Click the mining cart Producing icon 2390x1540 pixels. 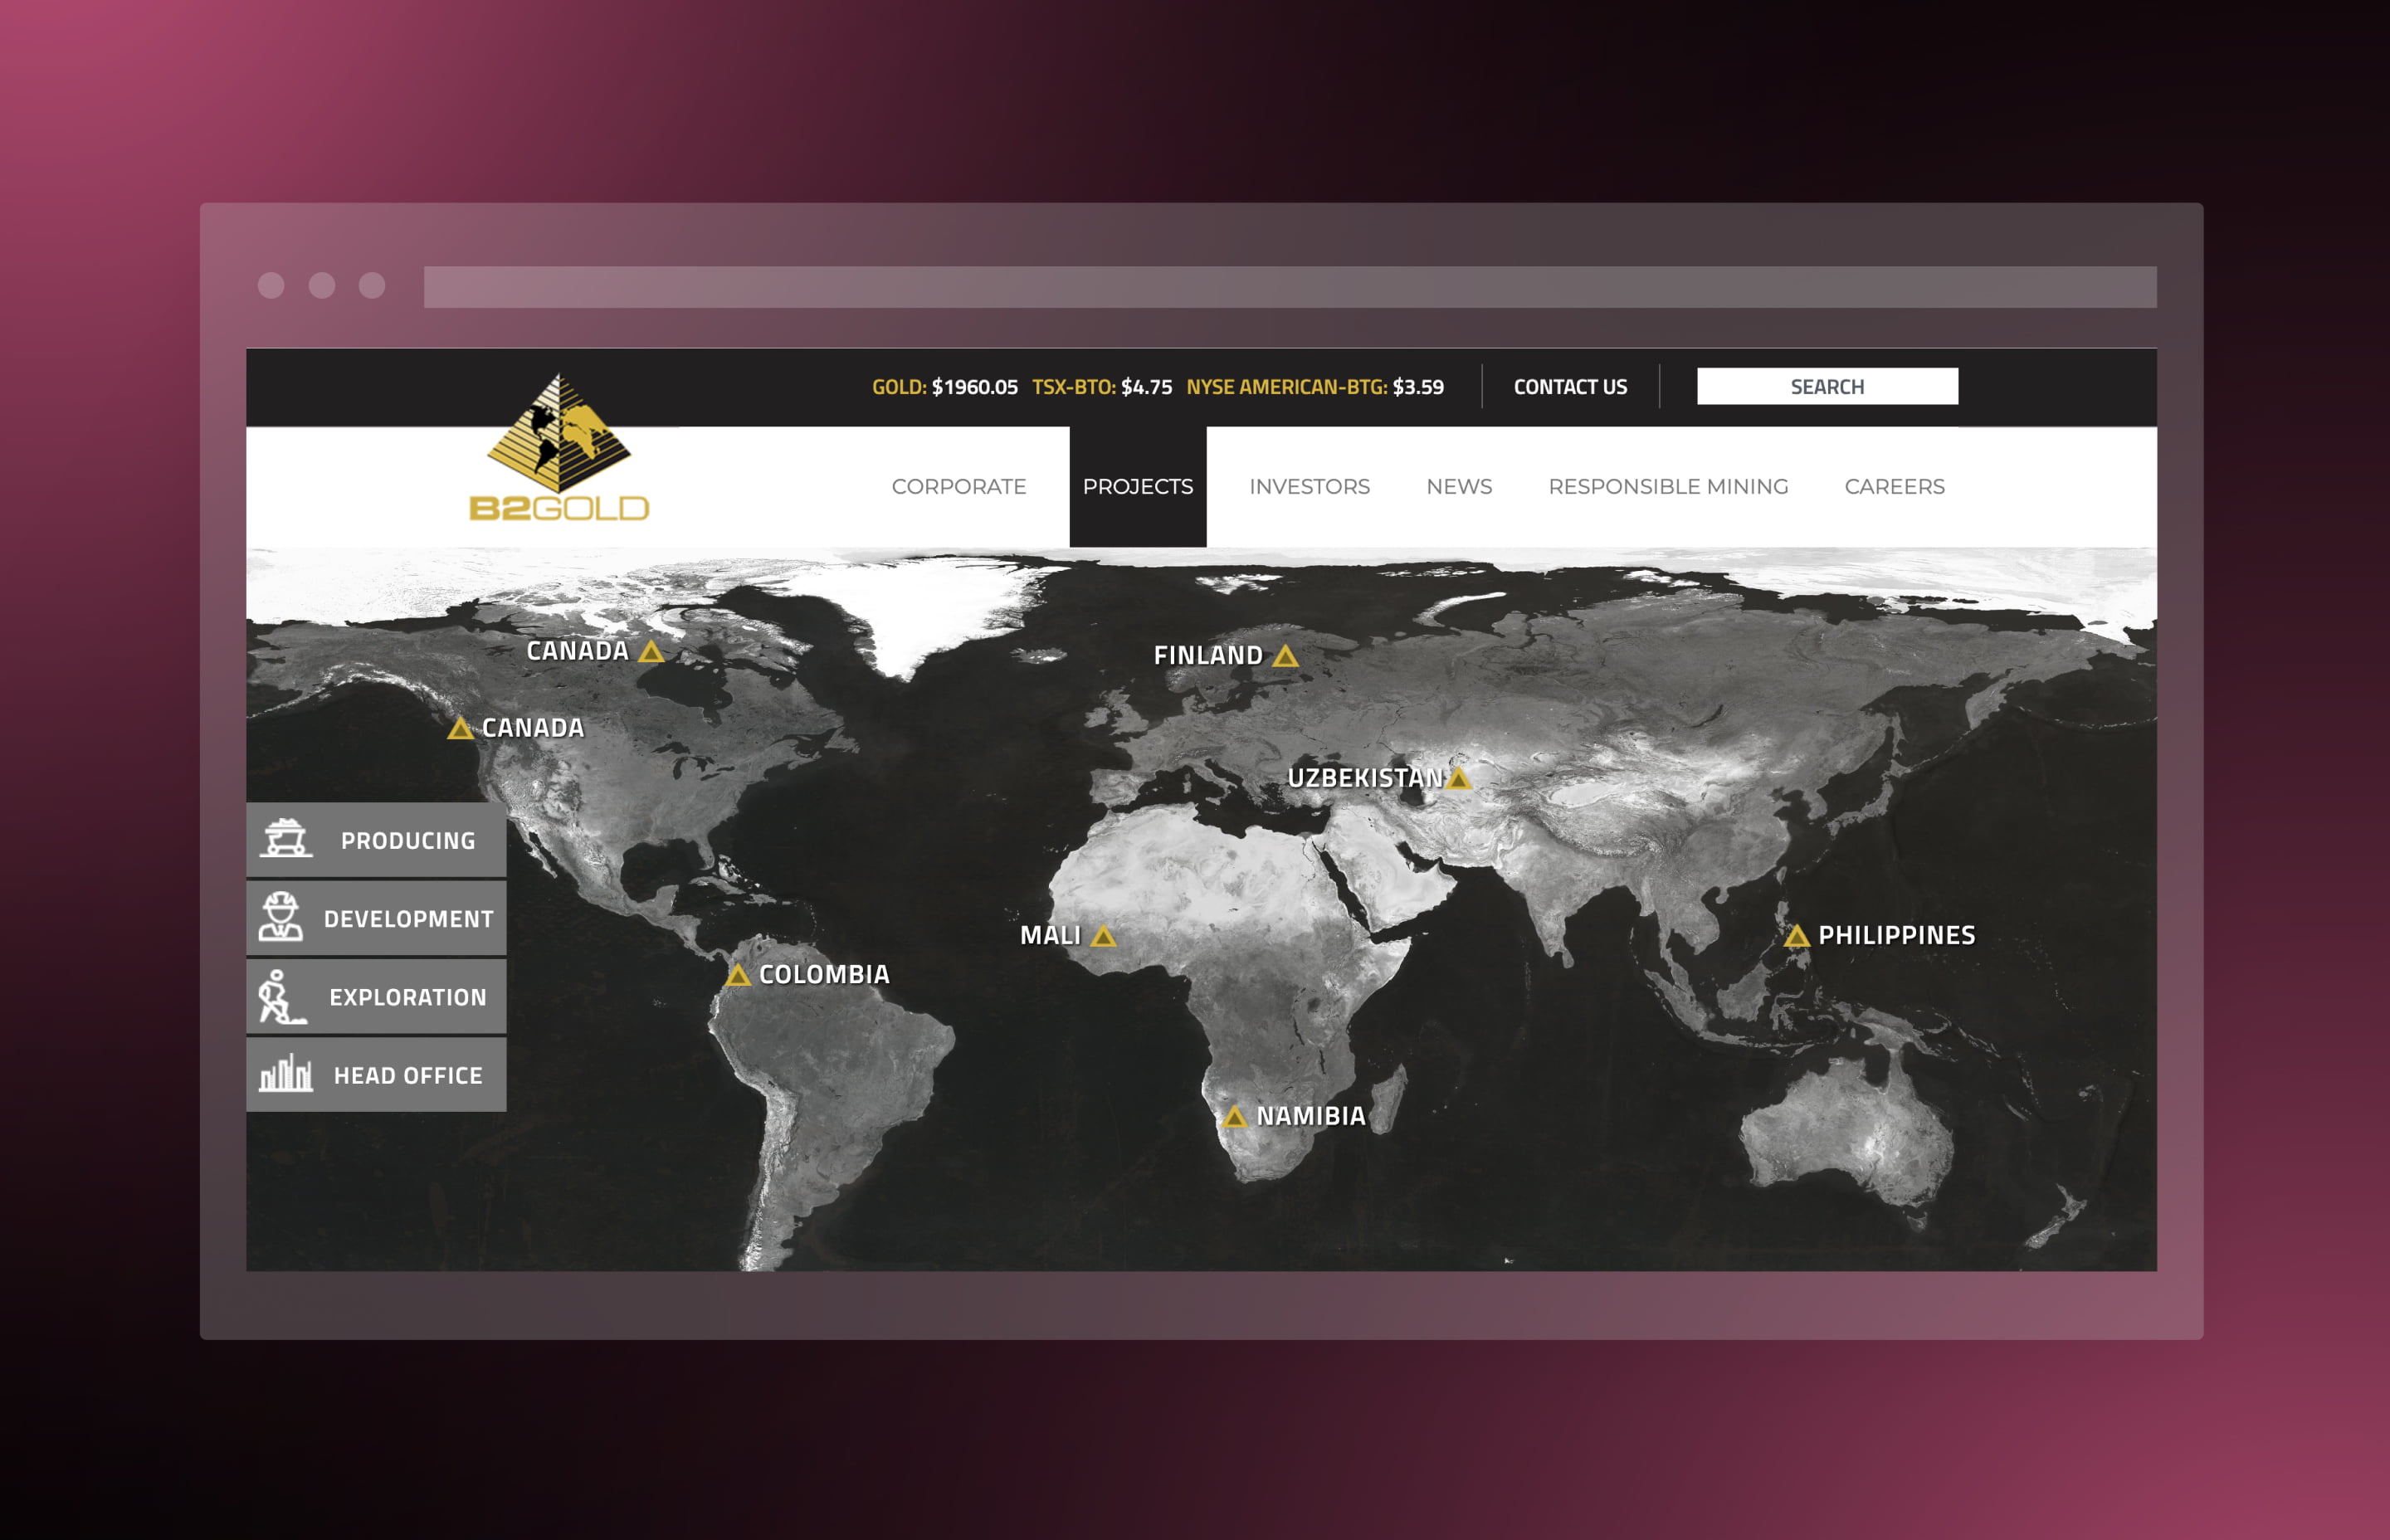(x=286, y=838)
